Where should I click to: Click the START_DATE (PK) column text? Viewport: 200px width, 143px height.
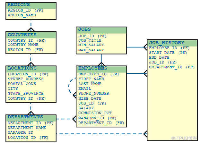pyautogui.click(x=168, y=53)
